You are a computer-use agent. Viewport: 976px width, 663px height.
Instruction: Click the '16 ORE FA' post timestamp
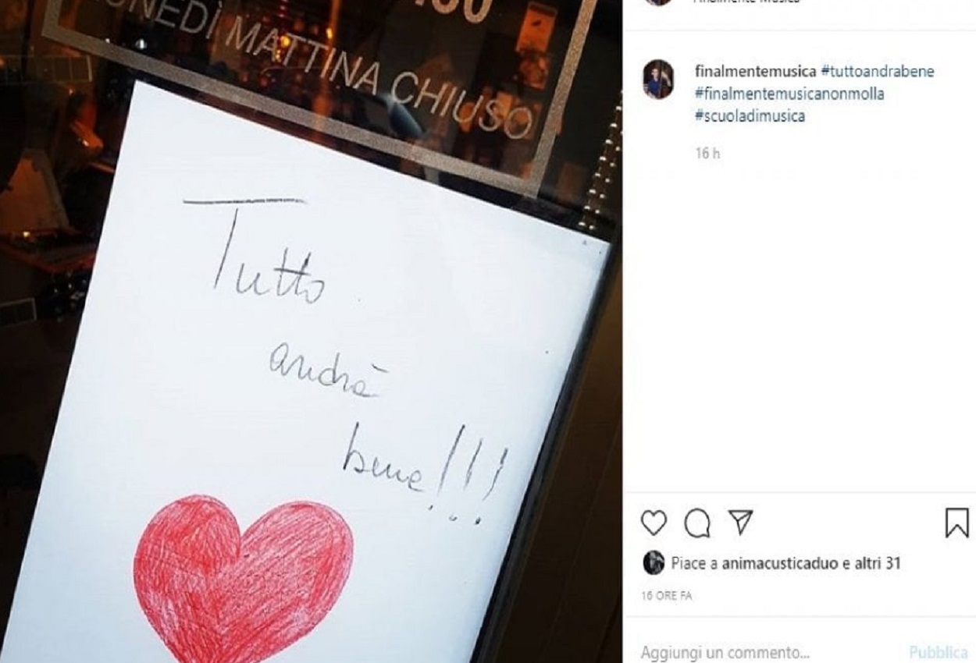[x=667, y=596]
